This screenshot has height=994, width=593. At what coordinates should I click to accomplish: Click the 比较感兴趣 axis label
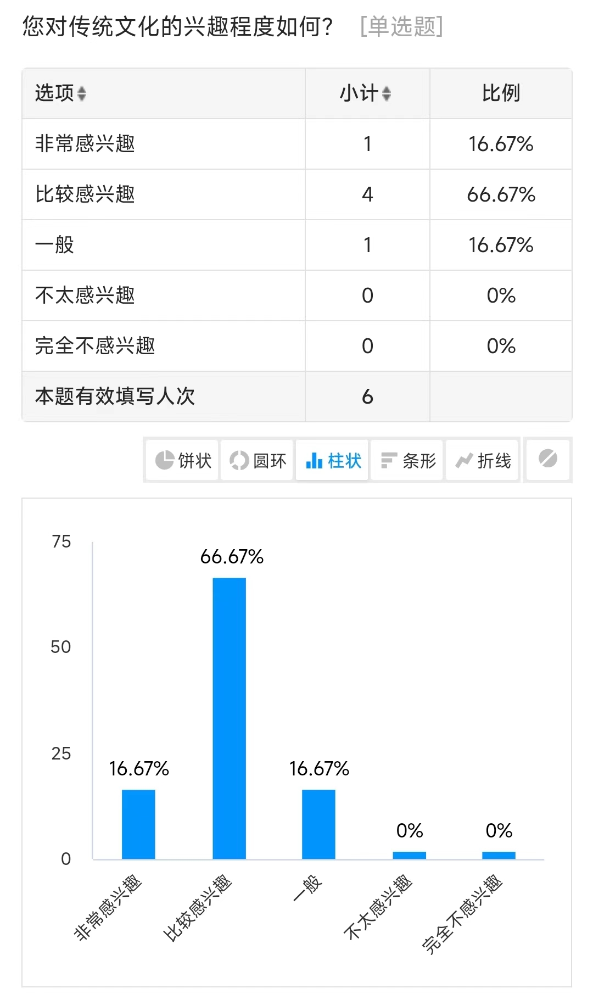[198, 907]
